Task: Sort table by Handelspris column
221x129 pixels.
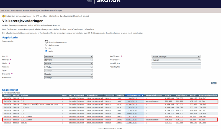Action: point(182,95)
